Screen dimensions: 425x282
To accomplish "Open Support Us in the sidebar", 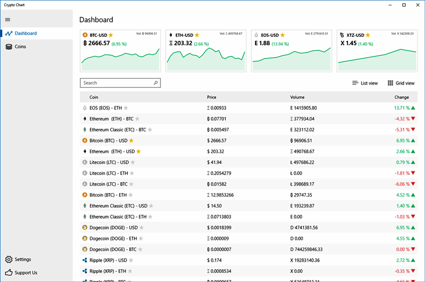I will click(37, 272).
